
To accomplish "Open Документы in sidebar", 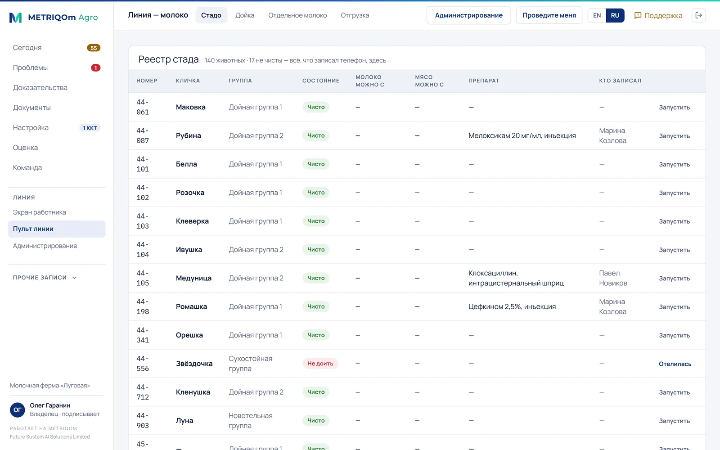I will [57, 108].
